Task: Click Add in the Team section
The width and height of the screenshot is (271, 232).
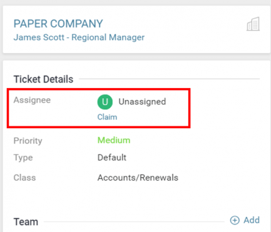Action: pos(252,220)
